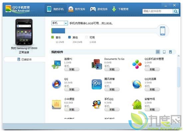Click the phone icon beside storage bar
This screenshot has height=131, width=183.
point(163,31)
